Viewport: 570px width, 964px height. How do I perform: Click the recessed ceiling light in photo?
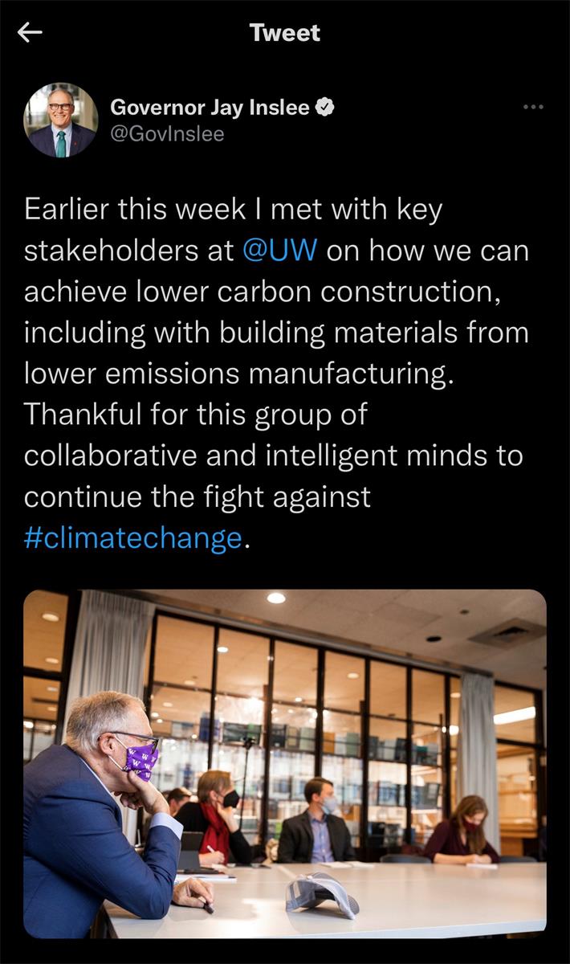(276, 598)
